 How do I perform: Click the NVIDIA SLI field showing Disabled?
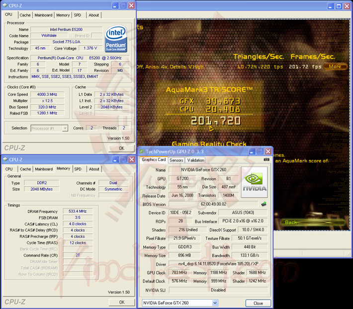[x=218, y=290]
